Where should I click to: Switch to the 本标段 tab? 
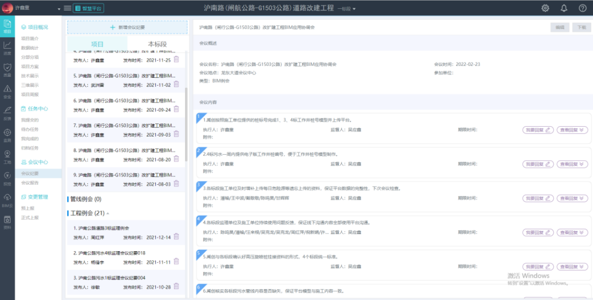point(158,44)
